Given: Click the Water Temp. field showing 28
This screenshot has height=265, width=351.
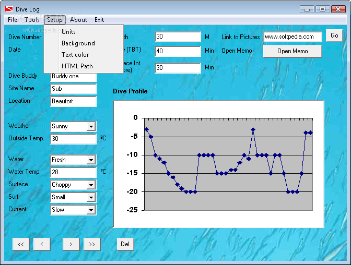Looking at the screenshot, I should click(x=74, y=172).
